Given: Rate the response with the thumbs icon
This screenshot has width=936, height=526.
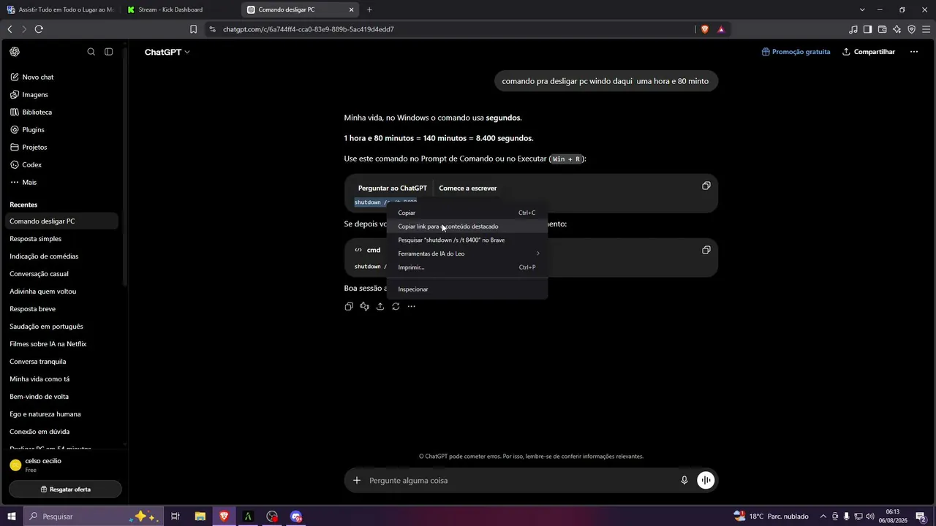Looking at the screenshot, I should pyautogui.click(x=364, y=306).
